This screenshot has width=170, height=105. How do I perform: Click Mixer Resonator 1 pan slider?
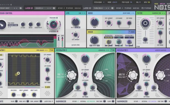click(109, 46)
